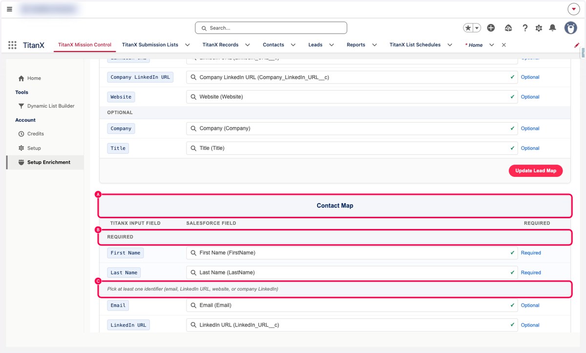
Task: Click Required link in First Name row
Action: coord(531,253)
